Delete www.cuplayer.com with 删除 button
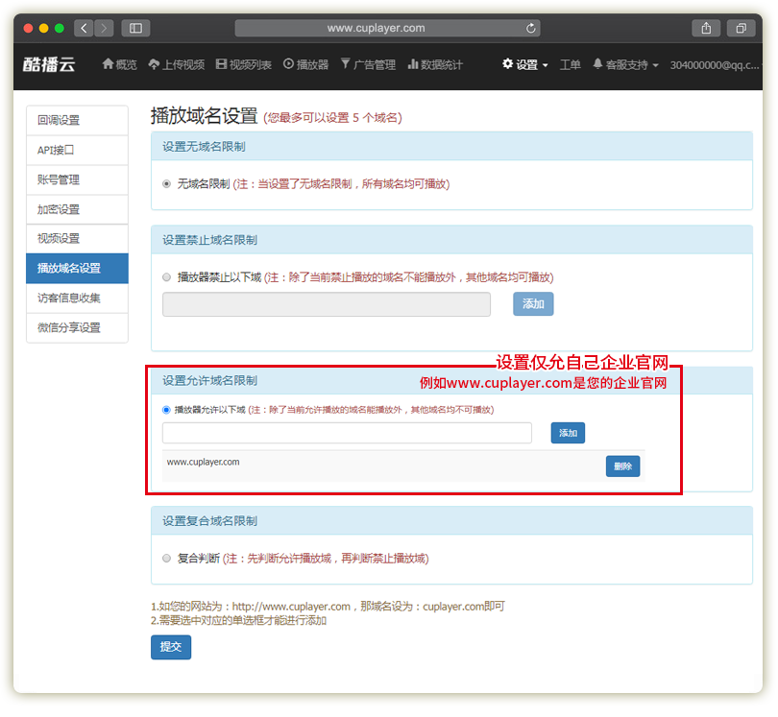Screen dimensions: 778x717 point(622,466)
